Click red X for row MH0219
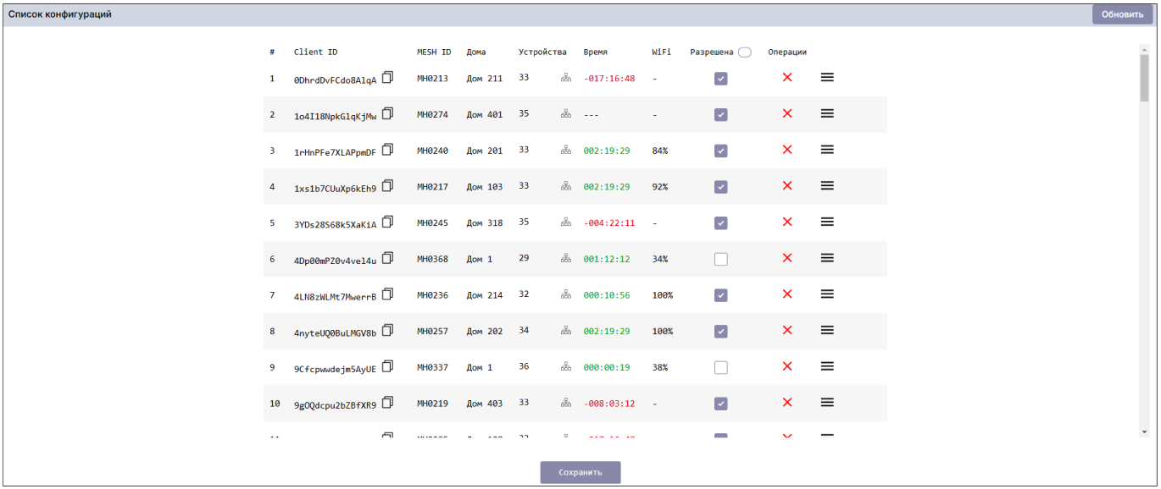Viewport: 1161px width, 489px height. [x=787, y=403]
